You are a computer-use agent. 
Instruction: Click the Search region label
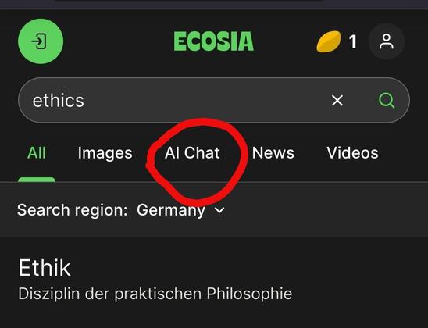[73, 210]
